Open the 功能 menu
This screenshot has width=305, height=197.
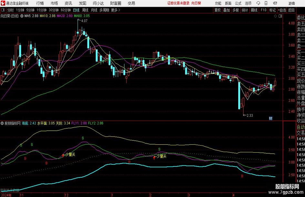[x=218, y=3]
